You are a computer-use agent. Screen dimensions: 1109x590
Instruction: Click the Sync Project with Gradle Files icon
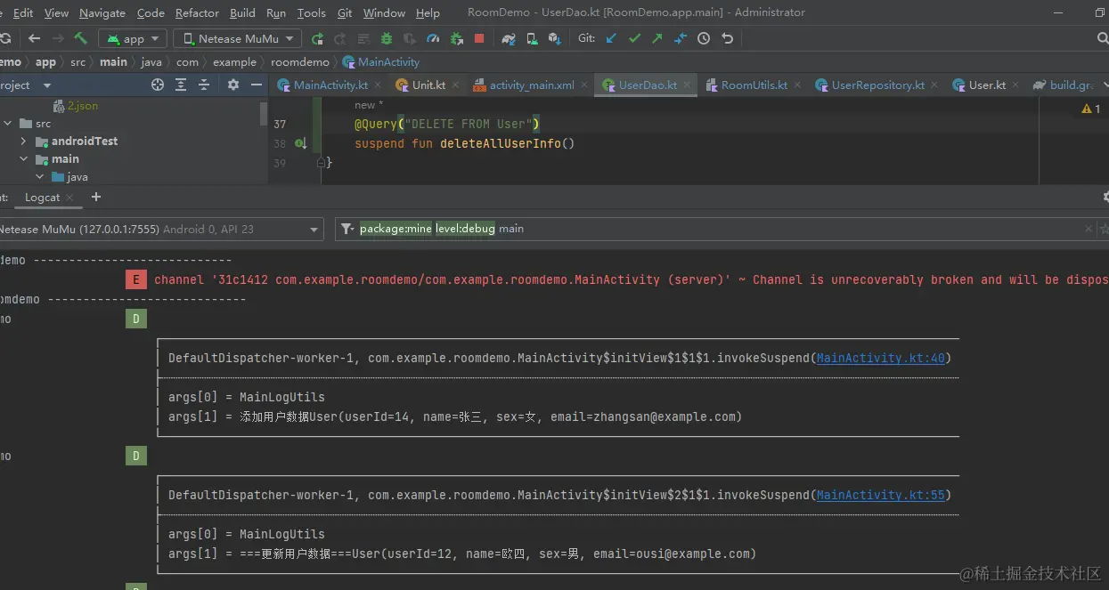click(509, 38)
